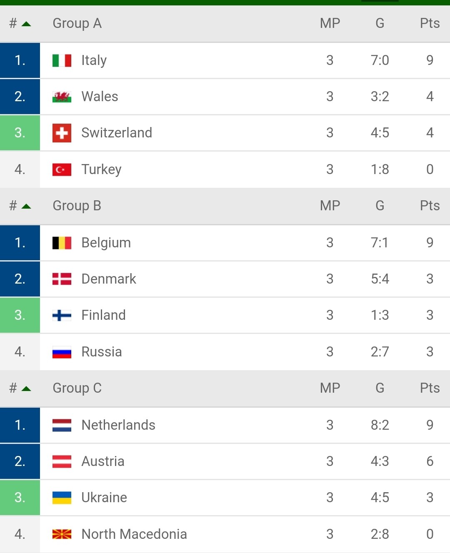This screenshot has width=450, height=553.
Task: Click the Italy flag icon
Action: click(x=62, y=60)
